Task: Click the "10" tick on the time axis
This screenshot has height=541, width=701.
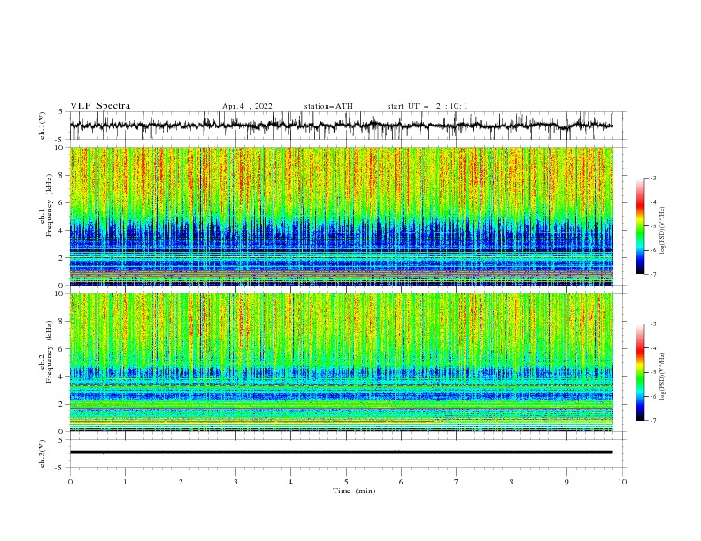Action: [x=622, y=482]
